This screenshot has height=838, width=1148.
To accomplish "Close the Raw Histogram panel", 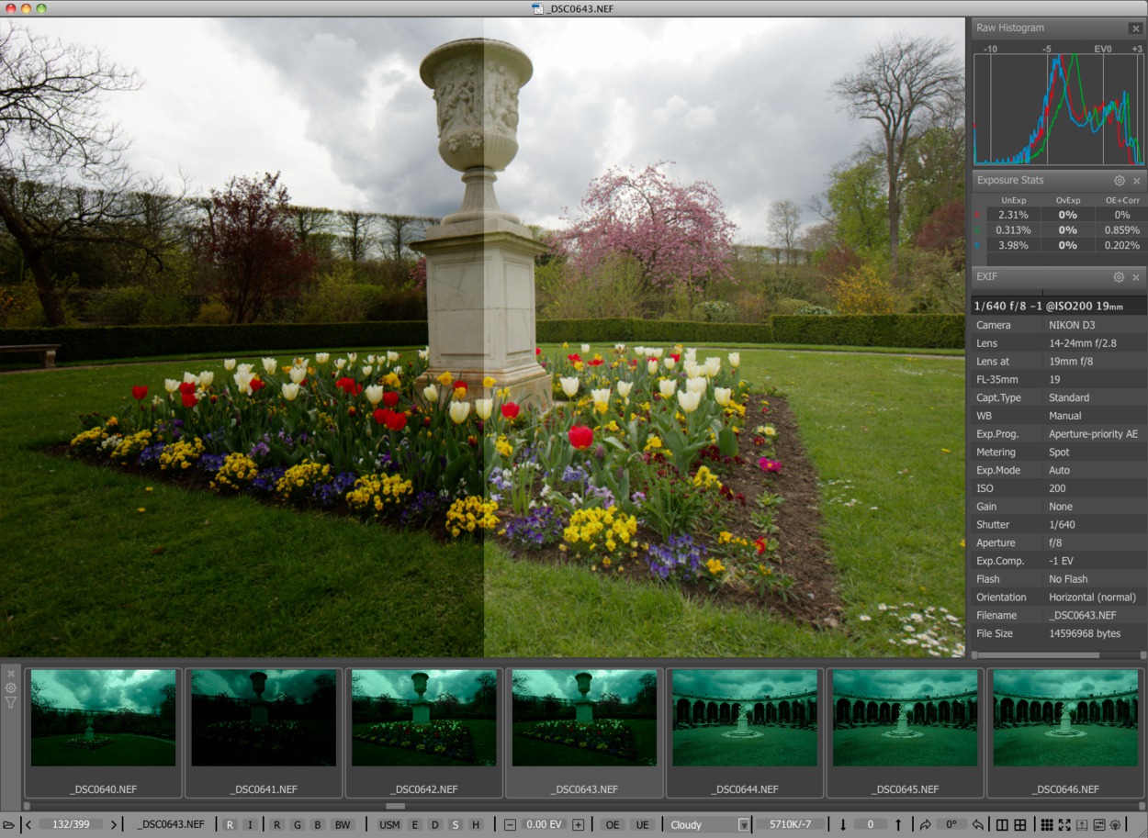I will pos(1136,28).
